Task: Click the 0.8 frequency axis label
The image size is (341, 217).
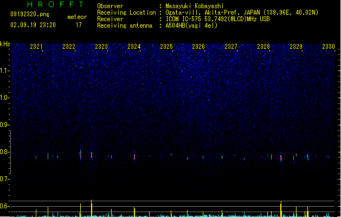Action: pos(5,152)
